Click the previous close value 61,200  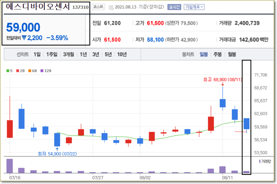pos(112,23)
